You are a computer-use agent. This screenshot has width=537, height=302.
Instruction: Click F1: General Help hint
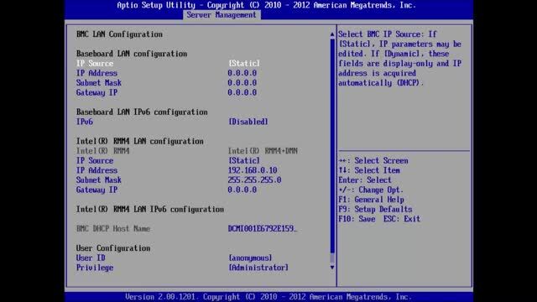372,200
